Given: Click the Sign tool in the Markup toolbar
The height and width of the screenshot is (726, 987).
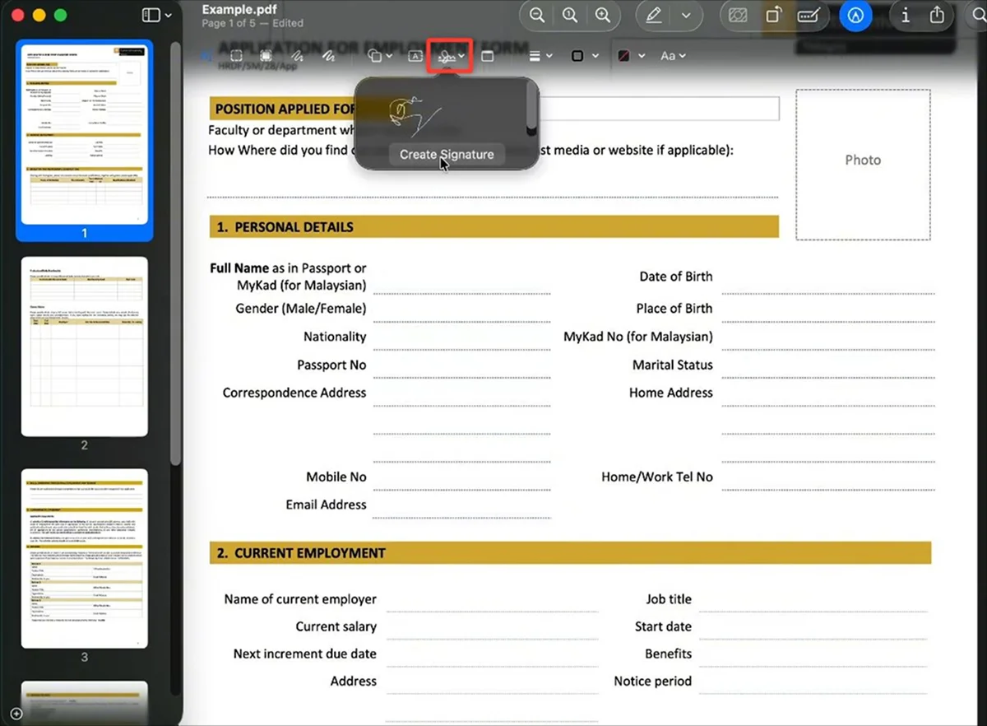Looking at the screenshot, I should point(450,56).
